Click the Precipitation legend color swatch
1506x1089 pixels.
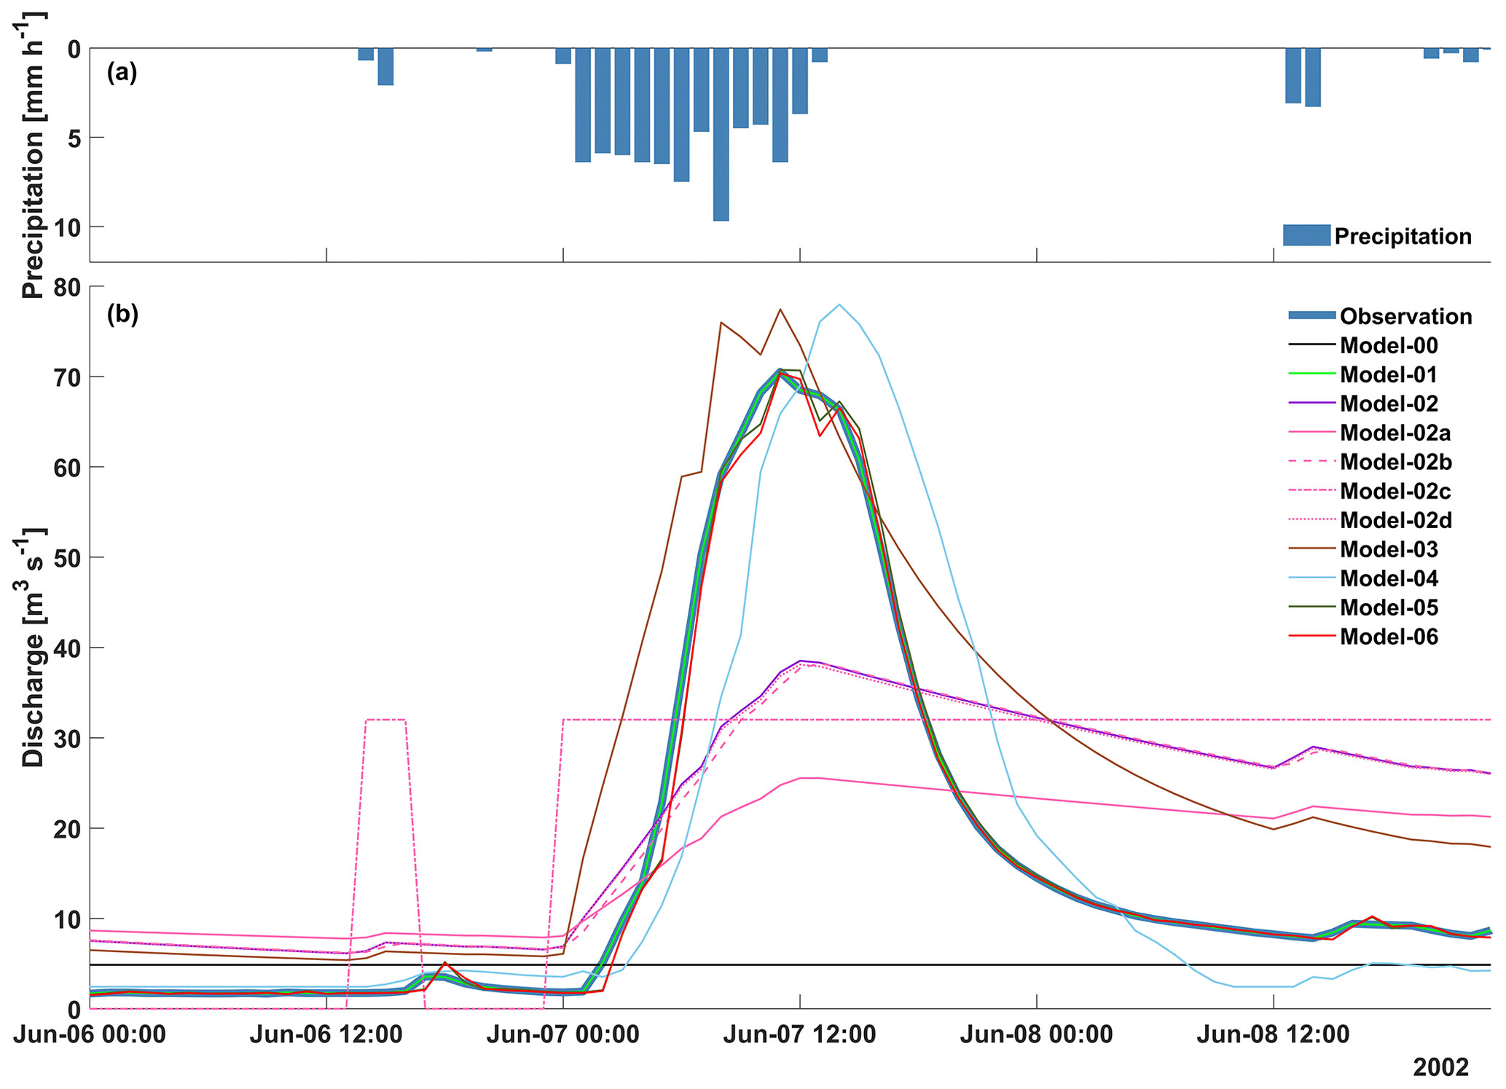(x=1306, y=235)
